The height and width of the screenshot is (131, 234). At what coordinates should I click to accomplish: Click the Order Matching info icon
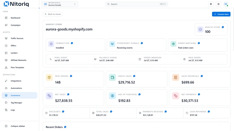[x=199, y=43]
